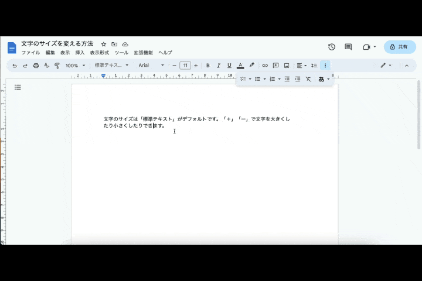Click the plus button to increase font size
Screen dimensions: 422x281
click(x=196, y=66)
